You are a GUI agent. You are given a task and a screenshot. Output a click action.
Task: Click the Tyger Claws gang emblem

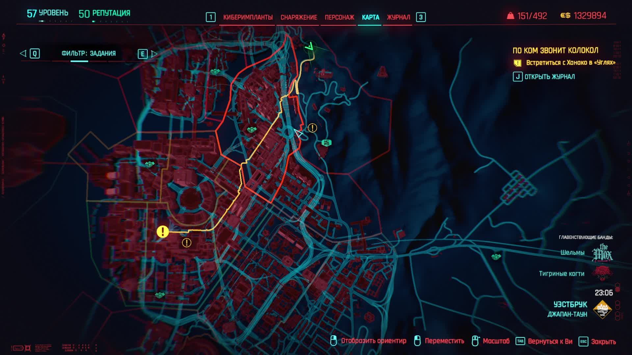point(602,273)
